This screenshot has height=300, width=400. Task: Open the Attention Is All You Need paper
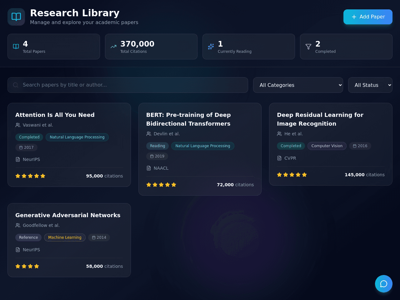click(55, 115)
